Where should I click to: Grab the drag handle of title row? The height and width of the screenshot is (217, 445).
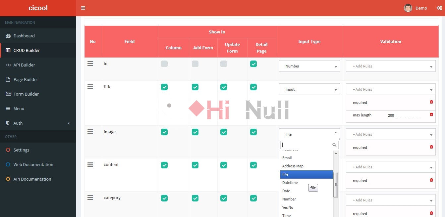coord(90,87)
